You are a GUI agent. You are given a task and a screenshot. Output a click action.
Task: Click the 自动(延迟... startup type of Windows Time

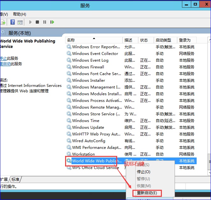click(x=165, y=121)
